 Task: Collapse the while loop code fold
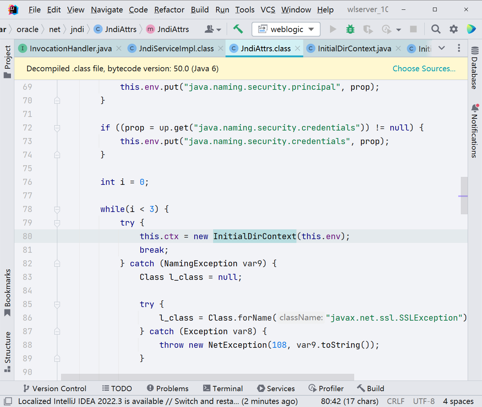coord(57,209)
